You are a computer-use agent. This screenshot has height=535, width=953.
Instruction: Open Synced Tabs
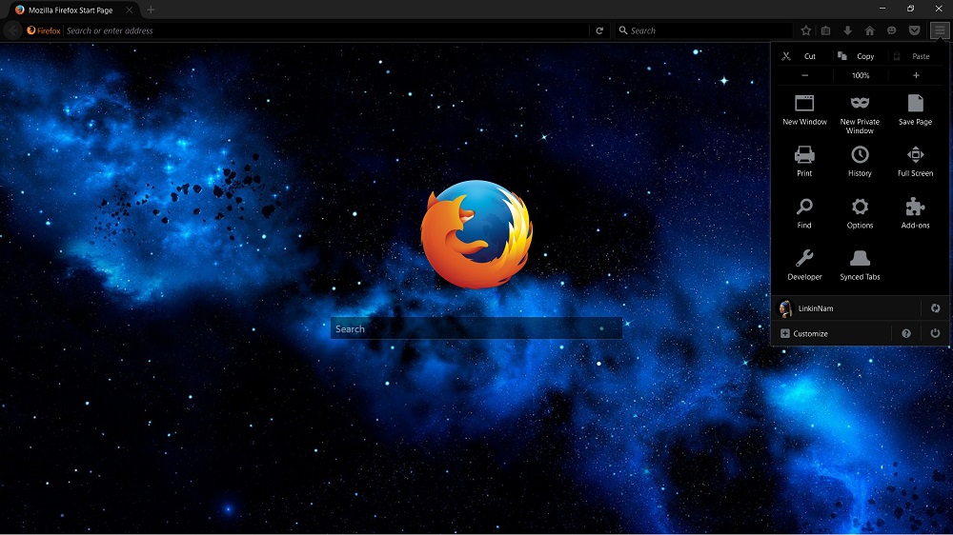(x=860, y=265)
